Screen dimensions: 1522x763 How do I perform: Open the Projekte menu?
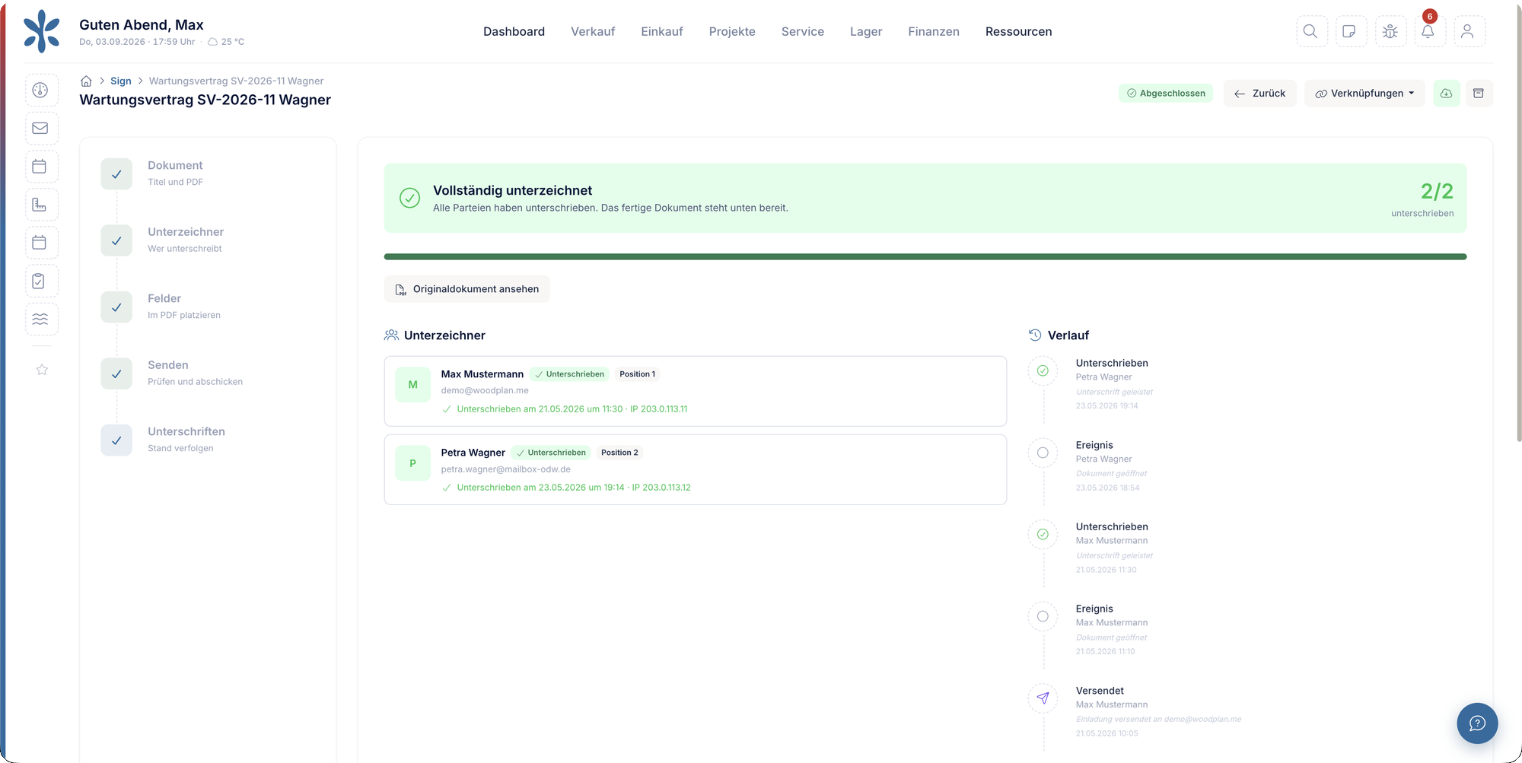[x=732, y=31]
